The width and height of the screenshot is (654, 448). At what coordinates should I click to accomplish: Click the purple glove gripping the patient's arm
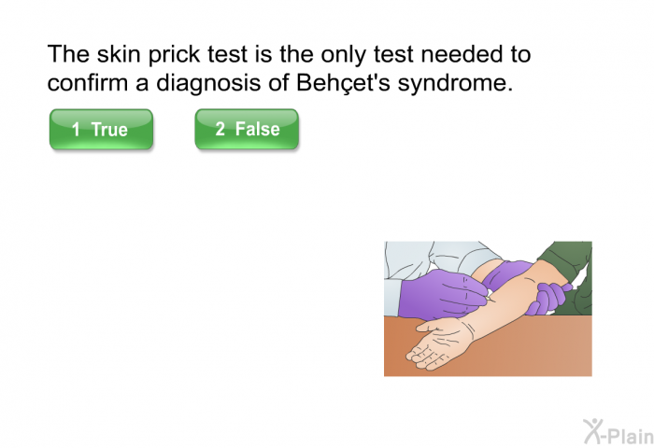coord(547,298)
